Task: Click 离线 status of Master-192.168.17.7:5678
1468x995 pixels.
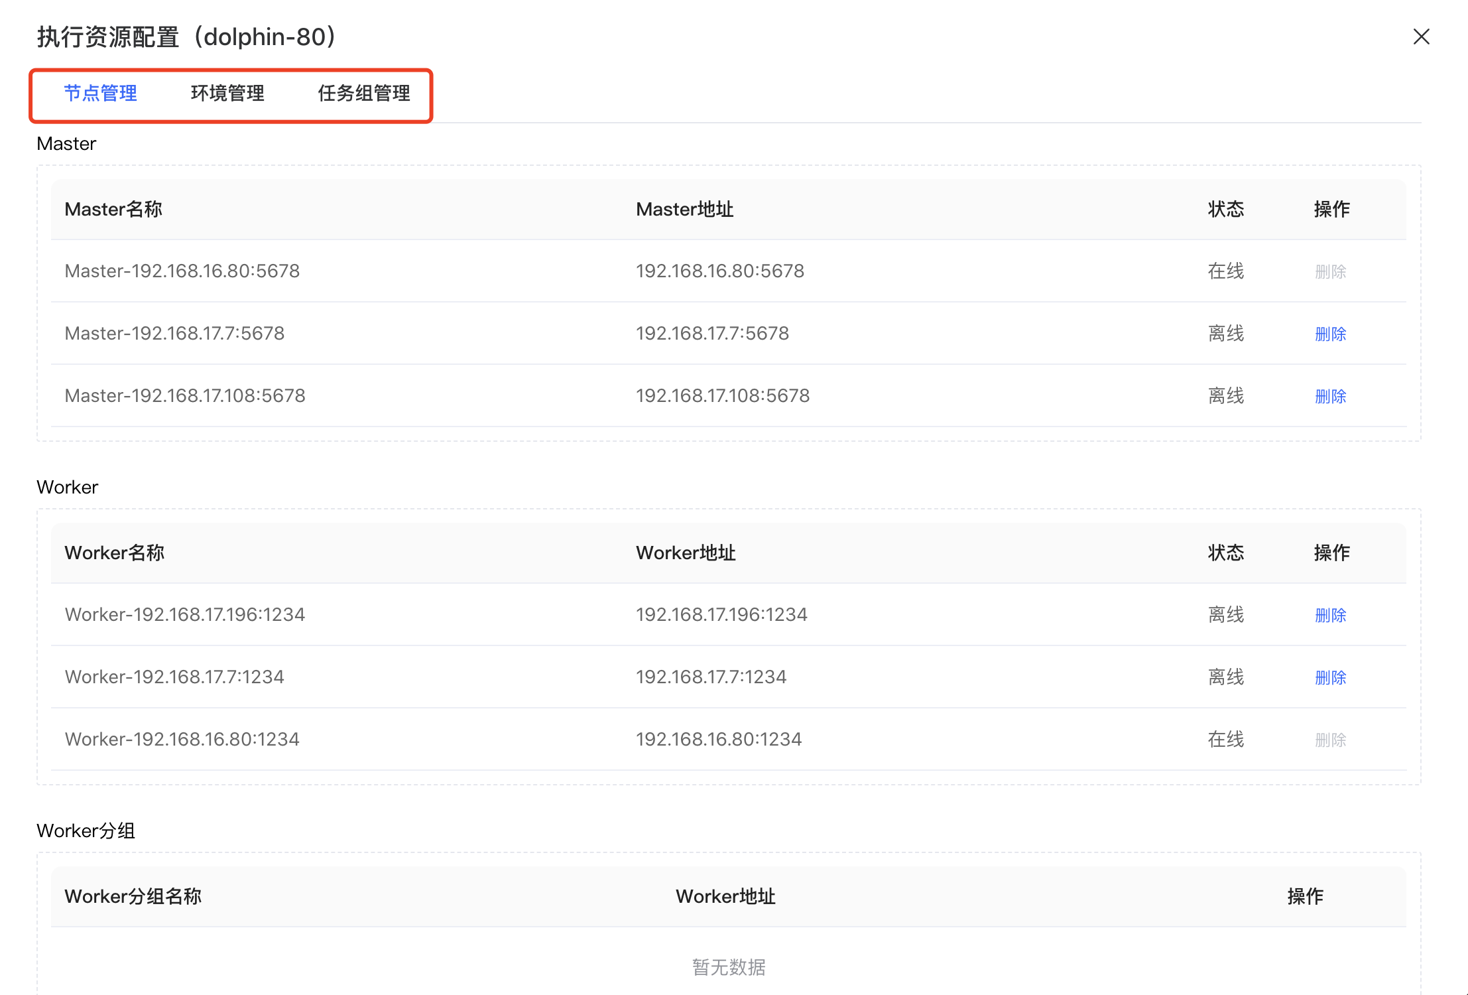Action: click(1225, 334)
